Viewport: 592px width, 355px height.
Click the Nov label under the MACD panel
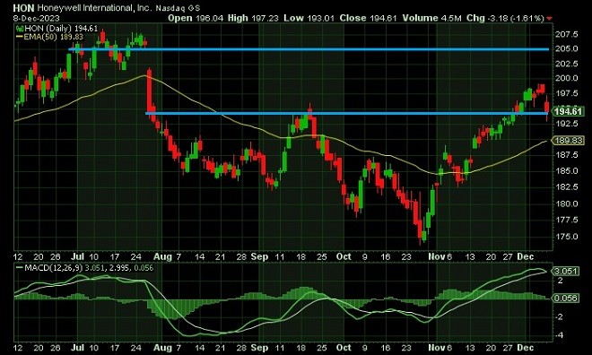click(437, 348)
